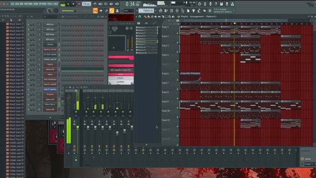The height and width of the screenshot is (178, 316).
Task: Click the red record button
Action: tap(79, 4)
